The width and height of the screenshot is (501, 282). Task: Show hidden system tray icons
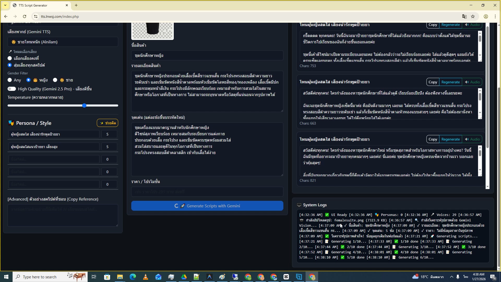(x=451, y=277)
